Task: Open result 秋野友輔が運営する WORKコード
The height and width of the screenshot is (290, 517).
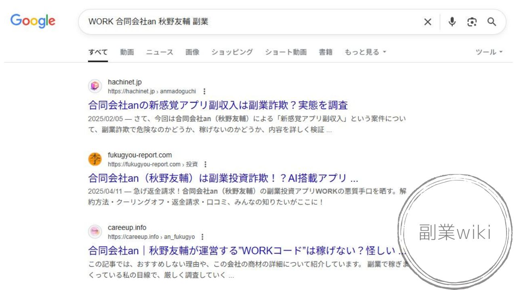Action: click(x=247, y=251)
